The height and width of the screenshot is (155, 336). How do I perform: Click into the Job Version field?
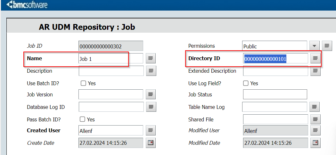pos(111,94)
